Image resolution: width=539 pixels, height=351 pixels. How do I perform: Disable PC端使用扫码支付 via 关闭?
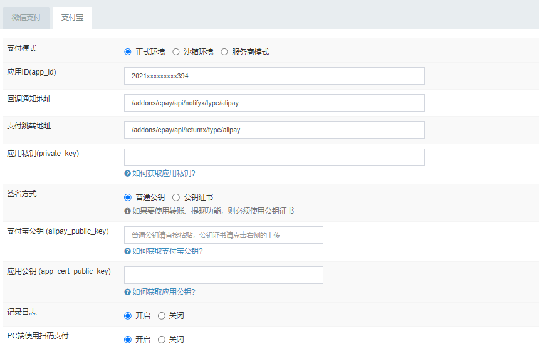162,340
